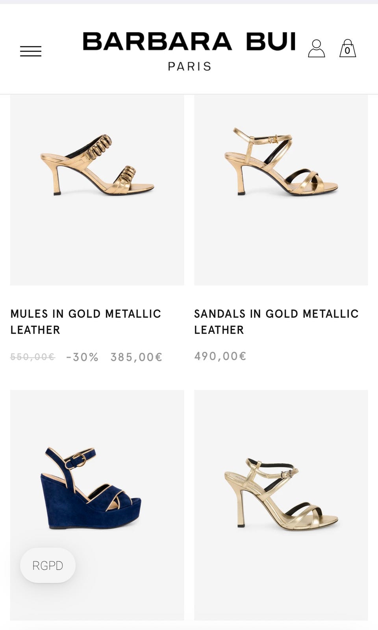Click the 490,00€ price of the sandals
The height and width of the screenshot is (630, 378).
pos(219,356)
